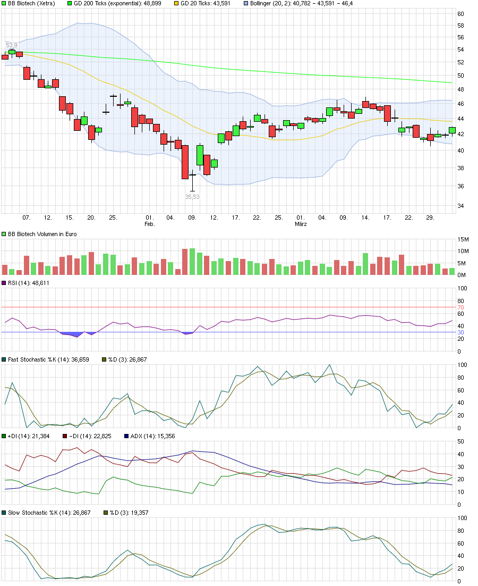Select the '+DI (14): 21,384' label
The width and height of the screenshot is (478, 586).
pyautogui.click(x=29, y=437)
